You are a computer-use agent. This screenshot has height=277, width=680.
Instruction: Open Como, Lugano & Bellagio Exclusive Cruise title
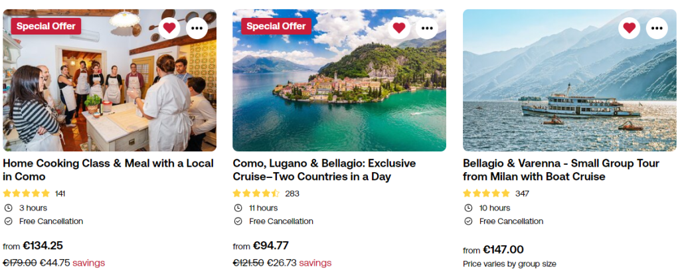pos(324,170)
